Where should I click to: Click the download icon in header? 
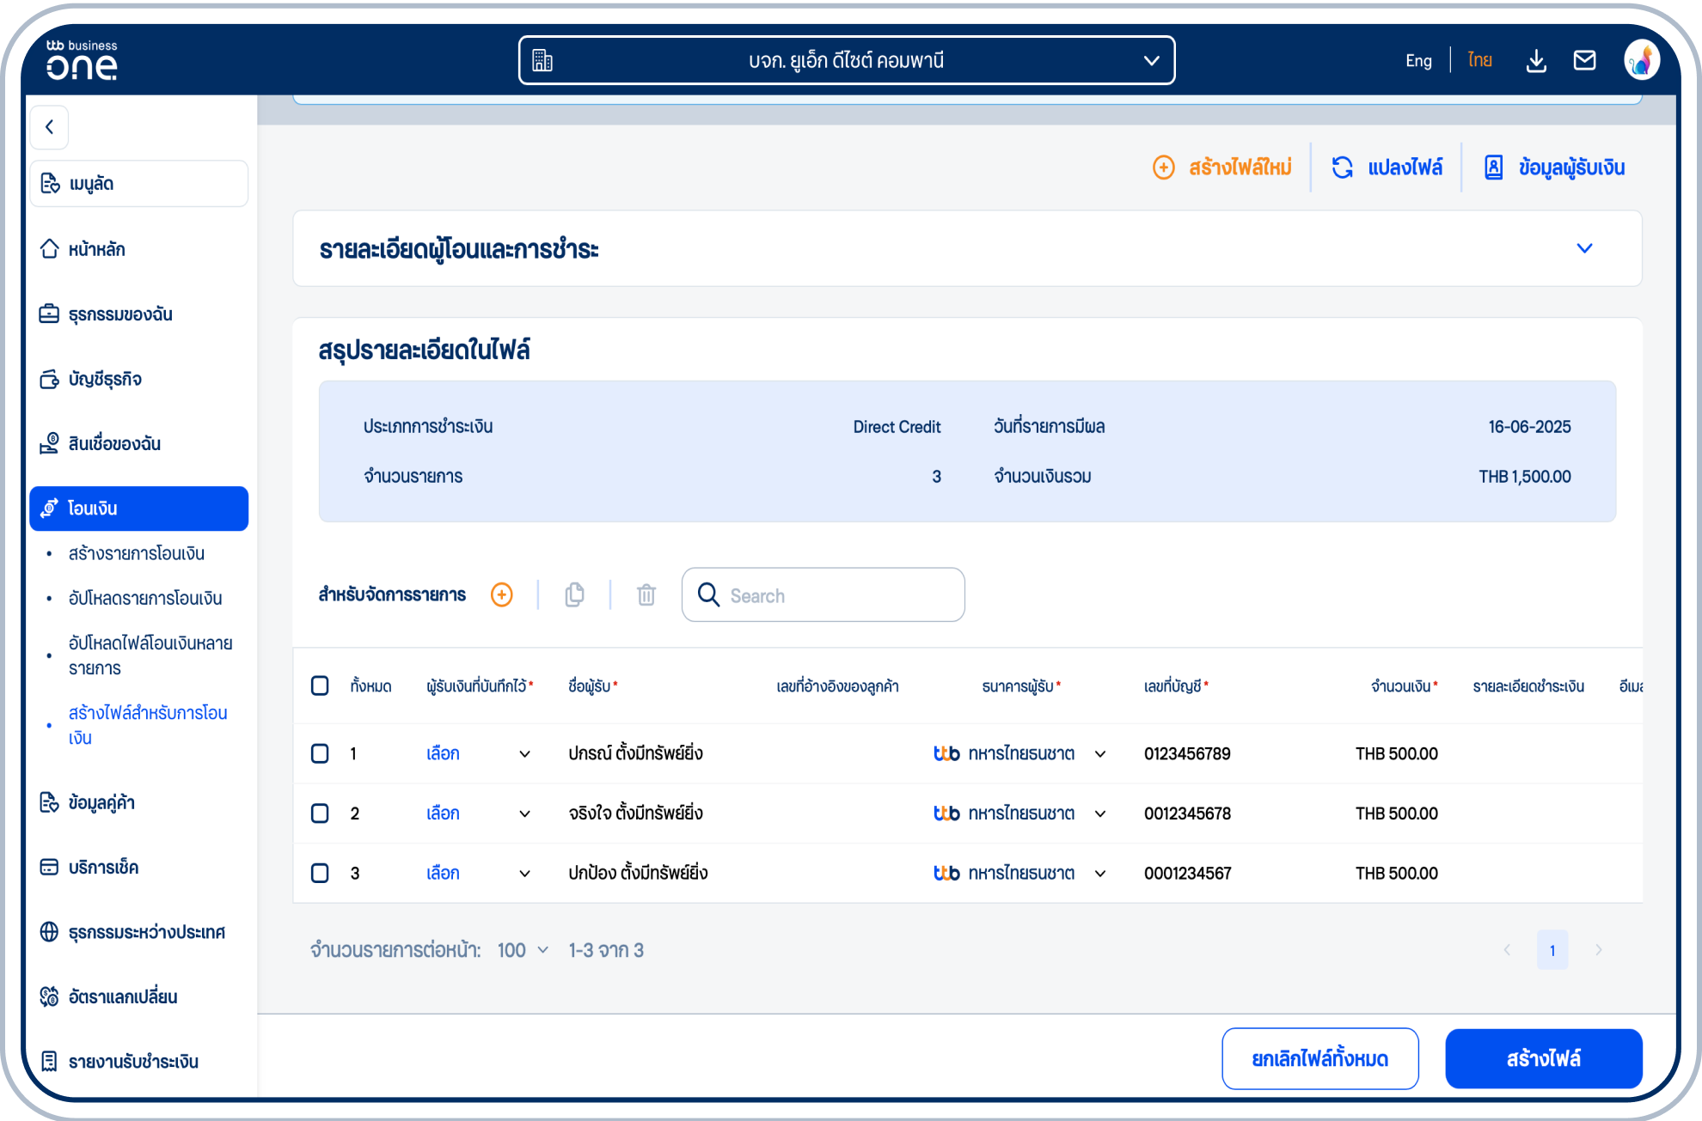(x=1536, y=61)
